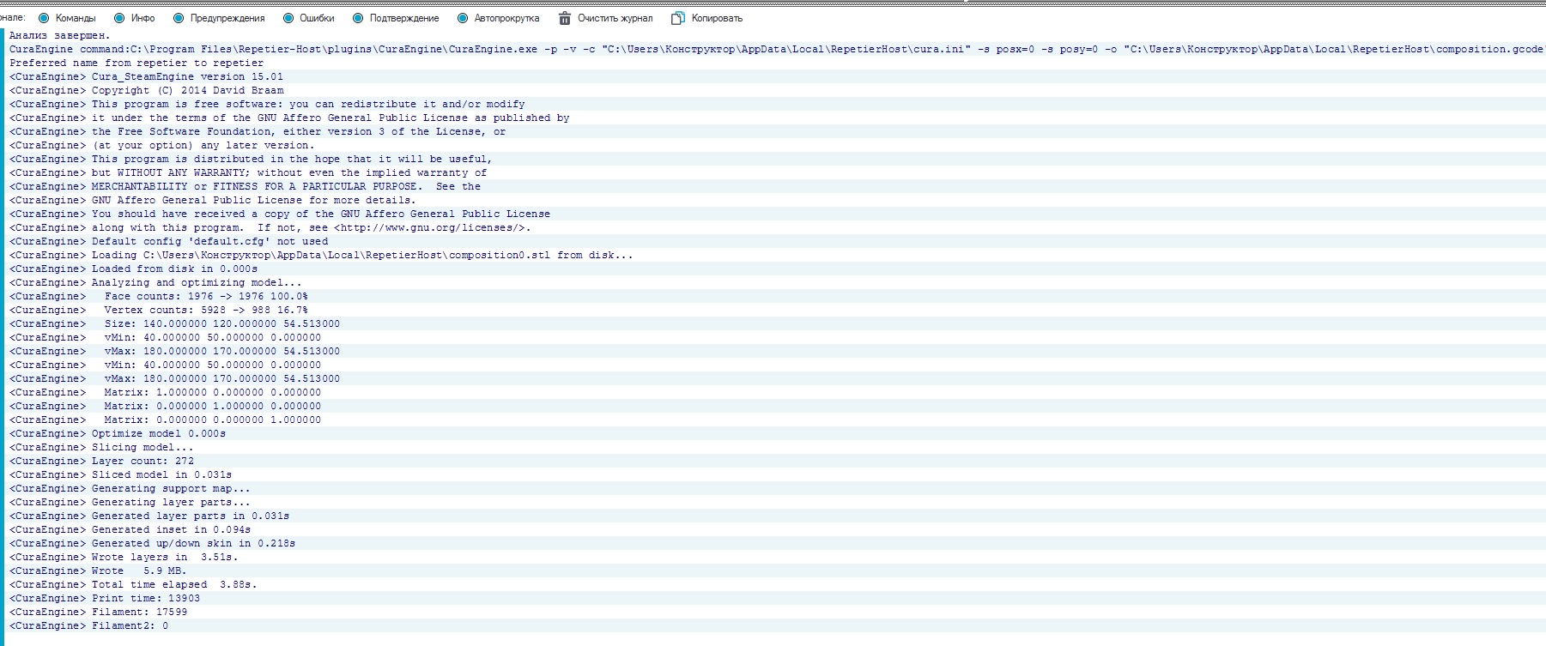Click the trash icon to clear log
1546x646 pixels.
(x=565, y=18)
